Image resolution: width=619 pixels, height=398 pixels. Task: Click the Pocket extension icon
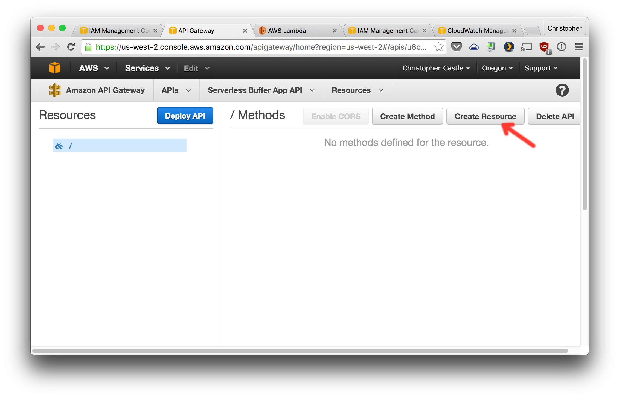[x=456, y=47]
